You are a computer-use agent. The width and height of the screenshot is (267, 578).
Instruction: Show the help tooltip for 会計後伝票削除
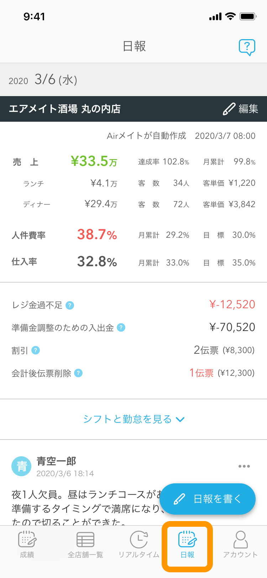coord(78,373)
